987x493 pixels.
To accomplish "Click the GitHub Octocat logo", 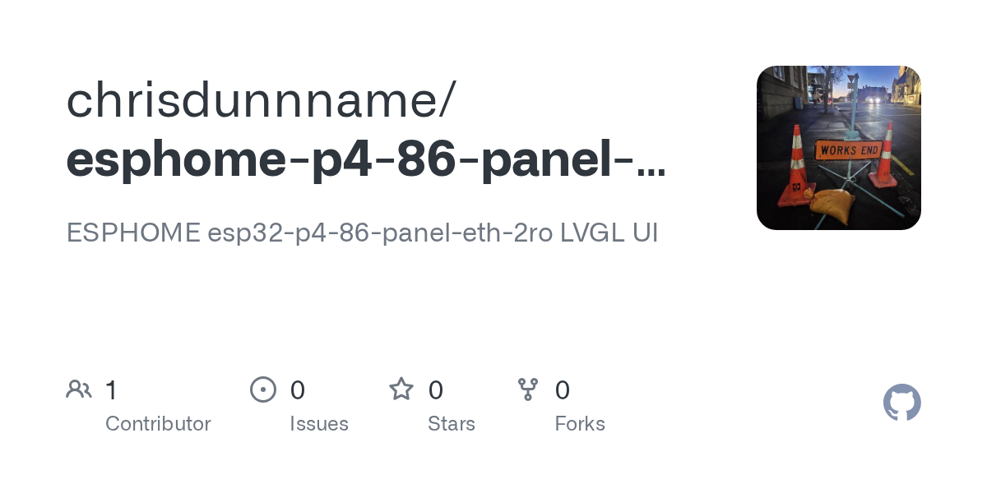I will [x=901, y=403].
